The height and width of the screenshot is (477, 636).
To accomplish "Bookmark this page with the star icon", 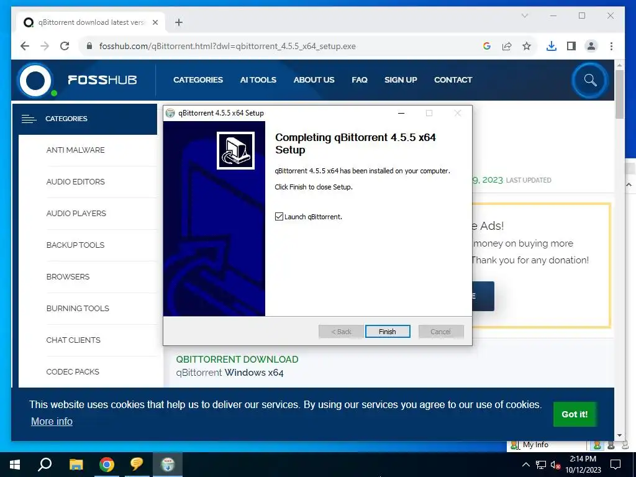I will [527, 46].
